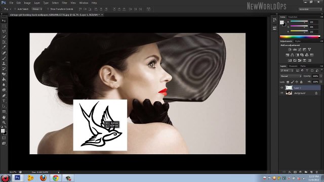Viewport: 324px width, 182px height.
Task: Switch to the Paths tab
Action: [303, 66]
